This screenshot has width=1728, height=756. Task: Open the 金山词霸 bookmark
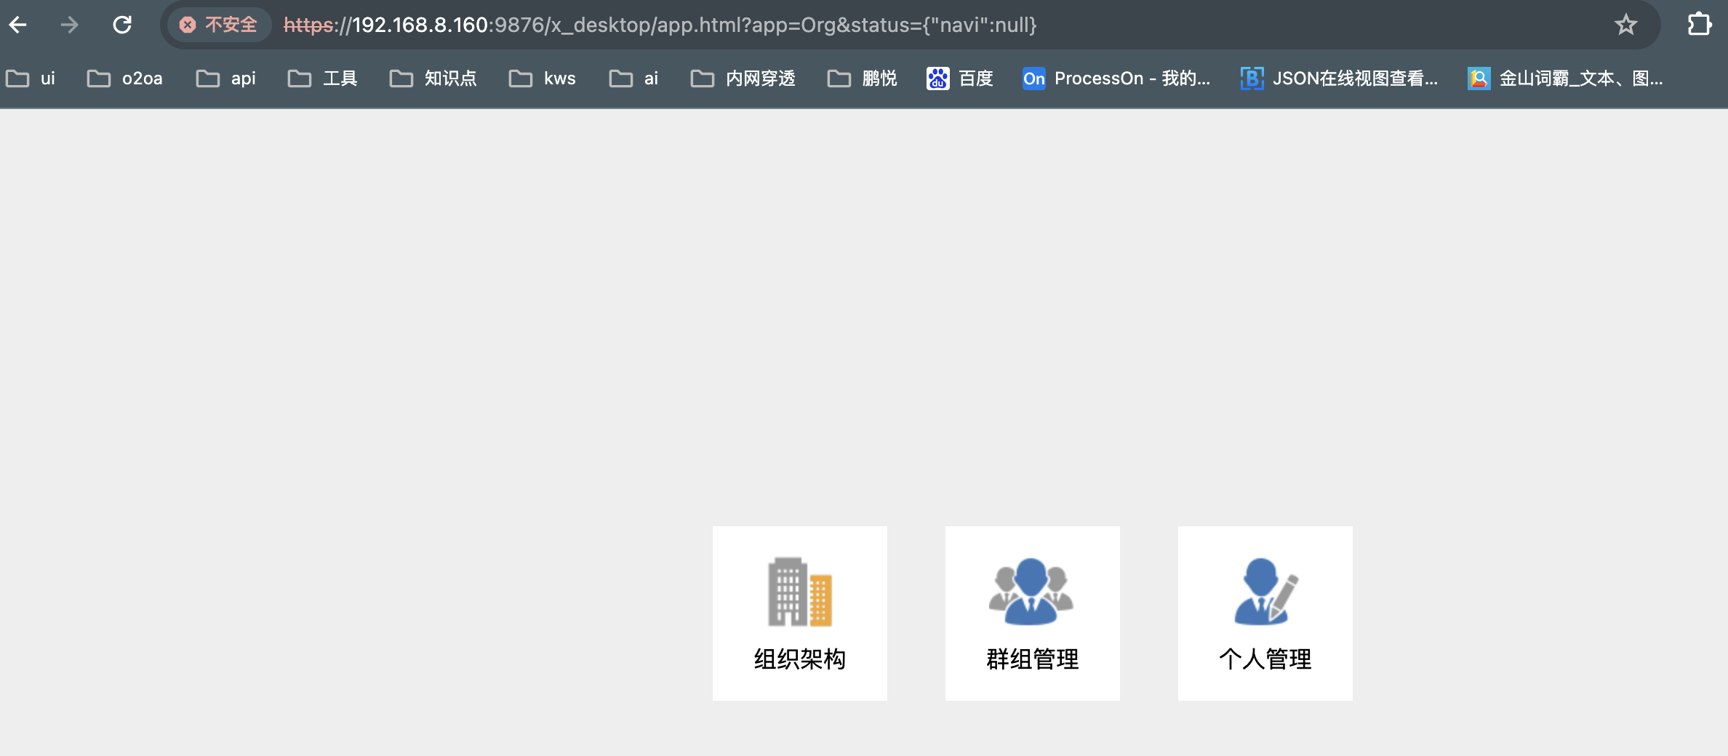(x=1565, y=79)
